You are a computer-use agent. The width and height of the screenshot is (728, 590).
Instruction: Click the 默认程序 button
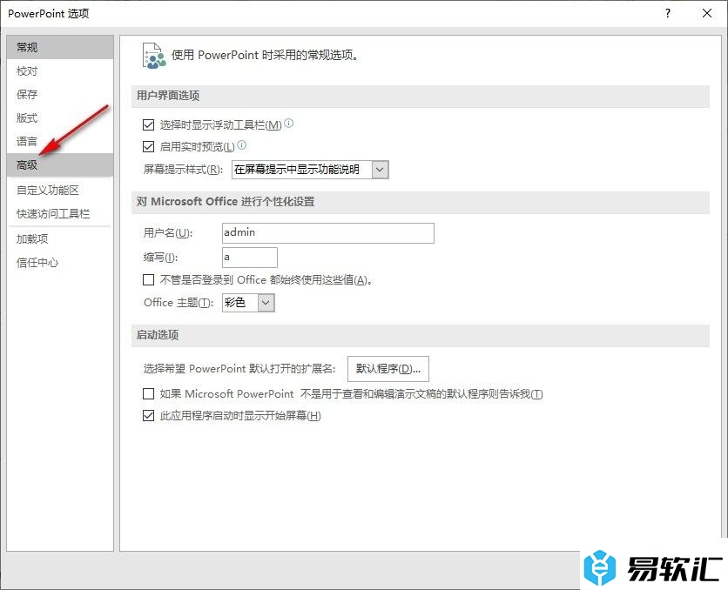(388, 369)
